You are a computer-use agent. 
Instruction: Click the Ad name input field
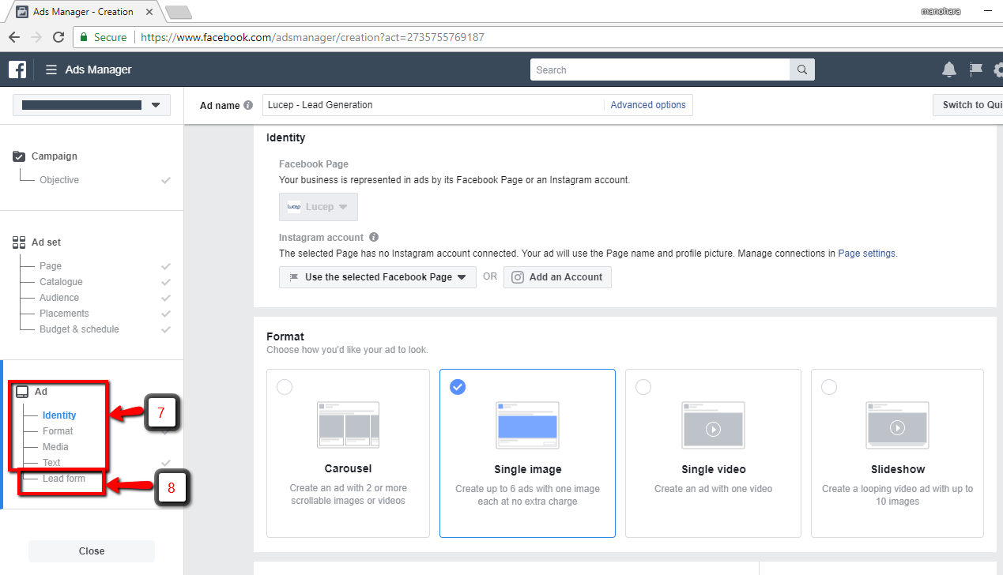pyautogui.click(x=432, y=105)
